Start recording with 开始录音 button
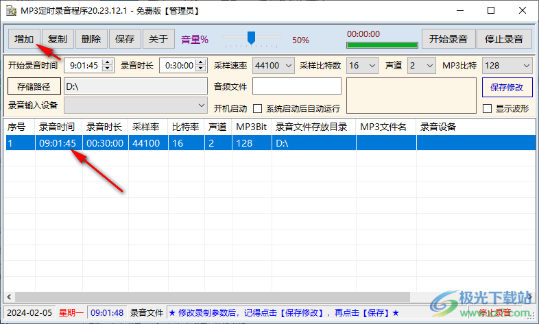 448,39
